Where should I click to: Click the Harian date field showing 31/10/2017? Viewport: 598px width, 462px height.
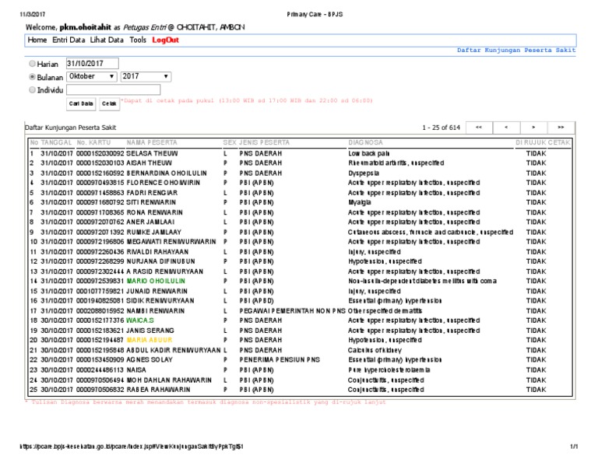point(92,64)
